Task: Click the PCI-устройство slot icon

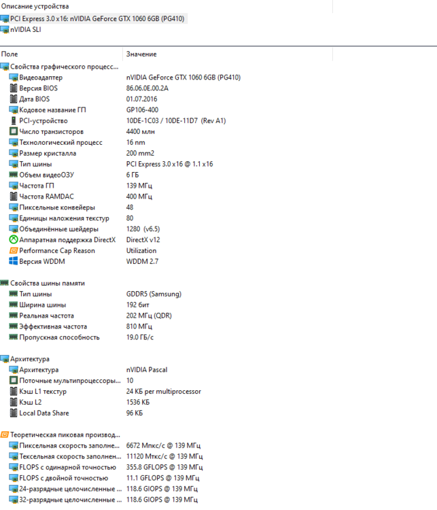Action: tap(14, 120)
